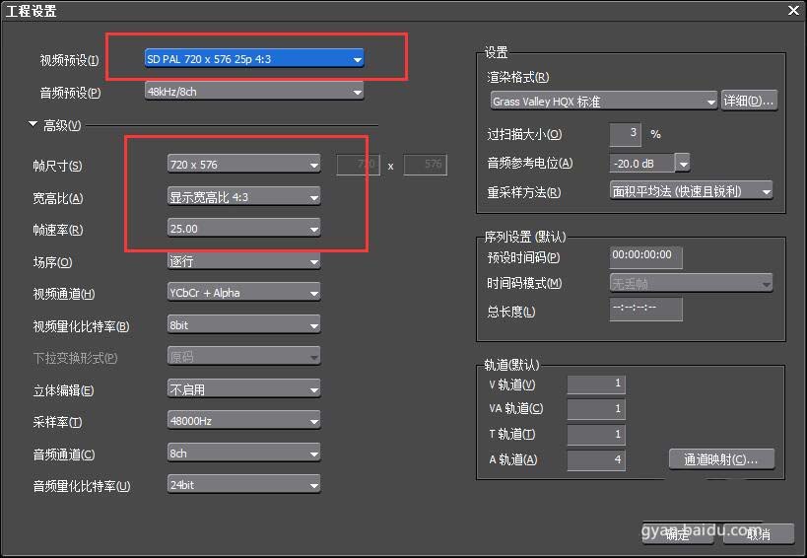The image size is (807, 558).
Task: Click the T 轨道 count field
Action: point(596,435)
